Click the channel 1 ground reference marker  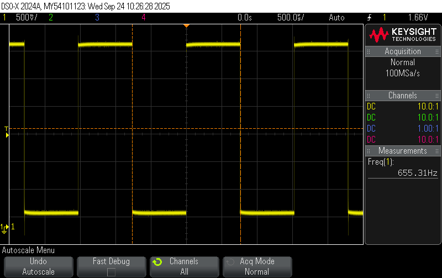click(6, 227)
